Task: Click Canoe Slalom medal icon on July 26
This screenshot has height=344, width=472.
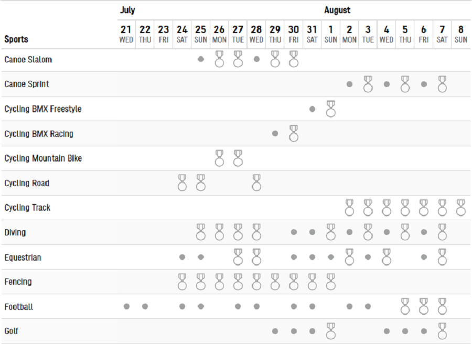Action: [x=219, y=59]
